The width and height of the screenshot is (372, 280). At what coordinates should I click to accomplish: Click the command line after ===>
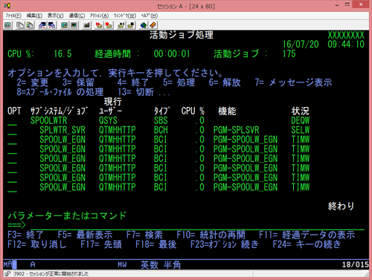coord(197,226)
